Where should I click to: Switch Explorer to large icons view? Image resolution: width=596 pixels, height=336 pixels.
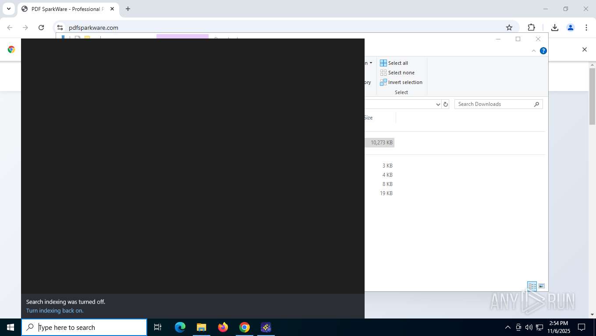pyautogui.click(x=542, y=286)
